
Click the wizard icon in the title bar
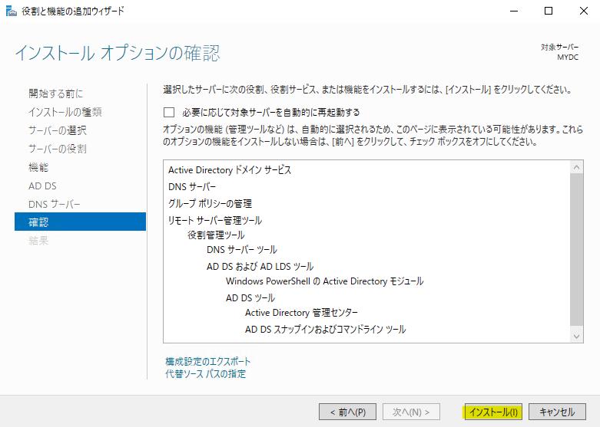click(11, 11)
